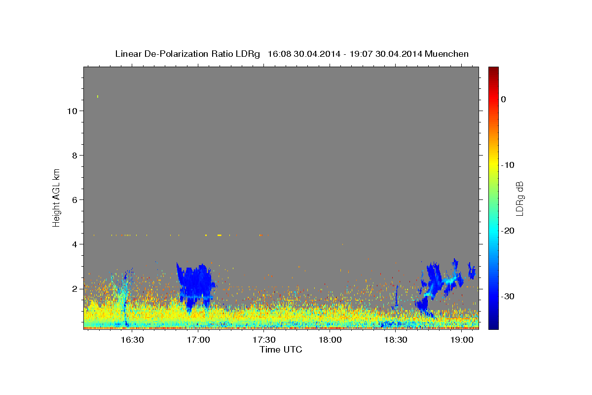The width and height of the screenshot is (592, 395).
Task: Click the 18:00 time tick label
Action: coord(330,340)
